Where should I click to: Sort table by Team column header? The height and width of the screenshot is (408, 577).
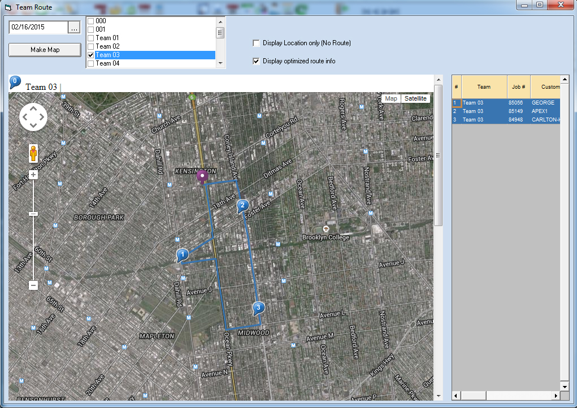(484, 87)
